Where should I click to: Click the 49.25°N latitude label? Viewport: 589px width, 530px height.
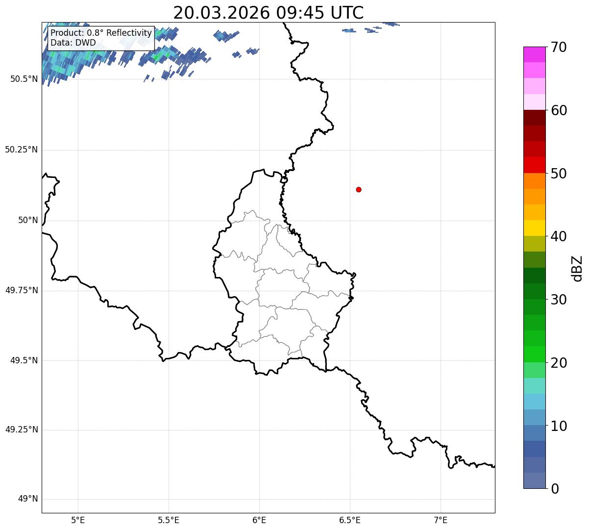click(x=22, y=429)
